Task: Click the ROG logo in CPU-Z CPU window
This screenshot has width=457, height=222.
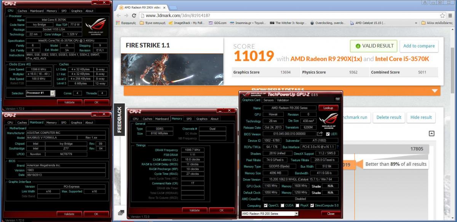Action: point(95,27)
